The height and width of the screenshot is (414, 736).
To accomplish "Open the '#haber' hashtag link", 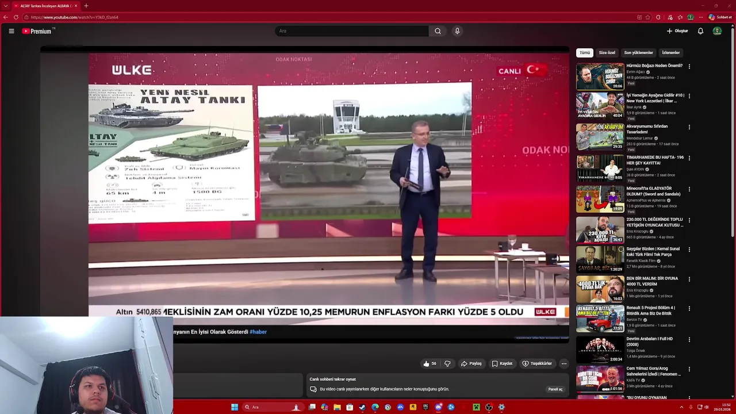I will (258, 332).
